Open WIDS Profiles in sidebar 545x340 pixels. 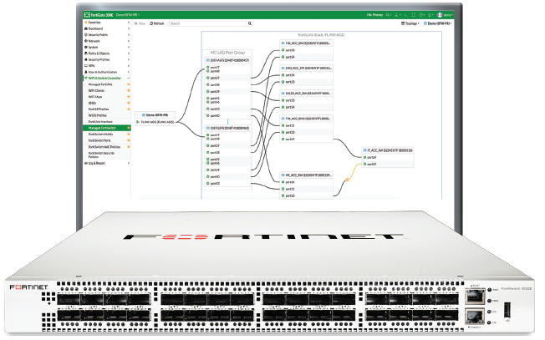98,115
